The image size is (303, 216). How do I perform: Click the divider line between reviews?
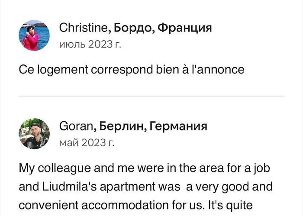click(151, 96)
